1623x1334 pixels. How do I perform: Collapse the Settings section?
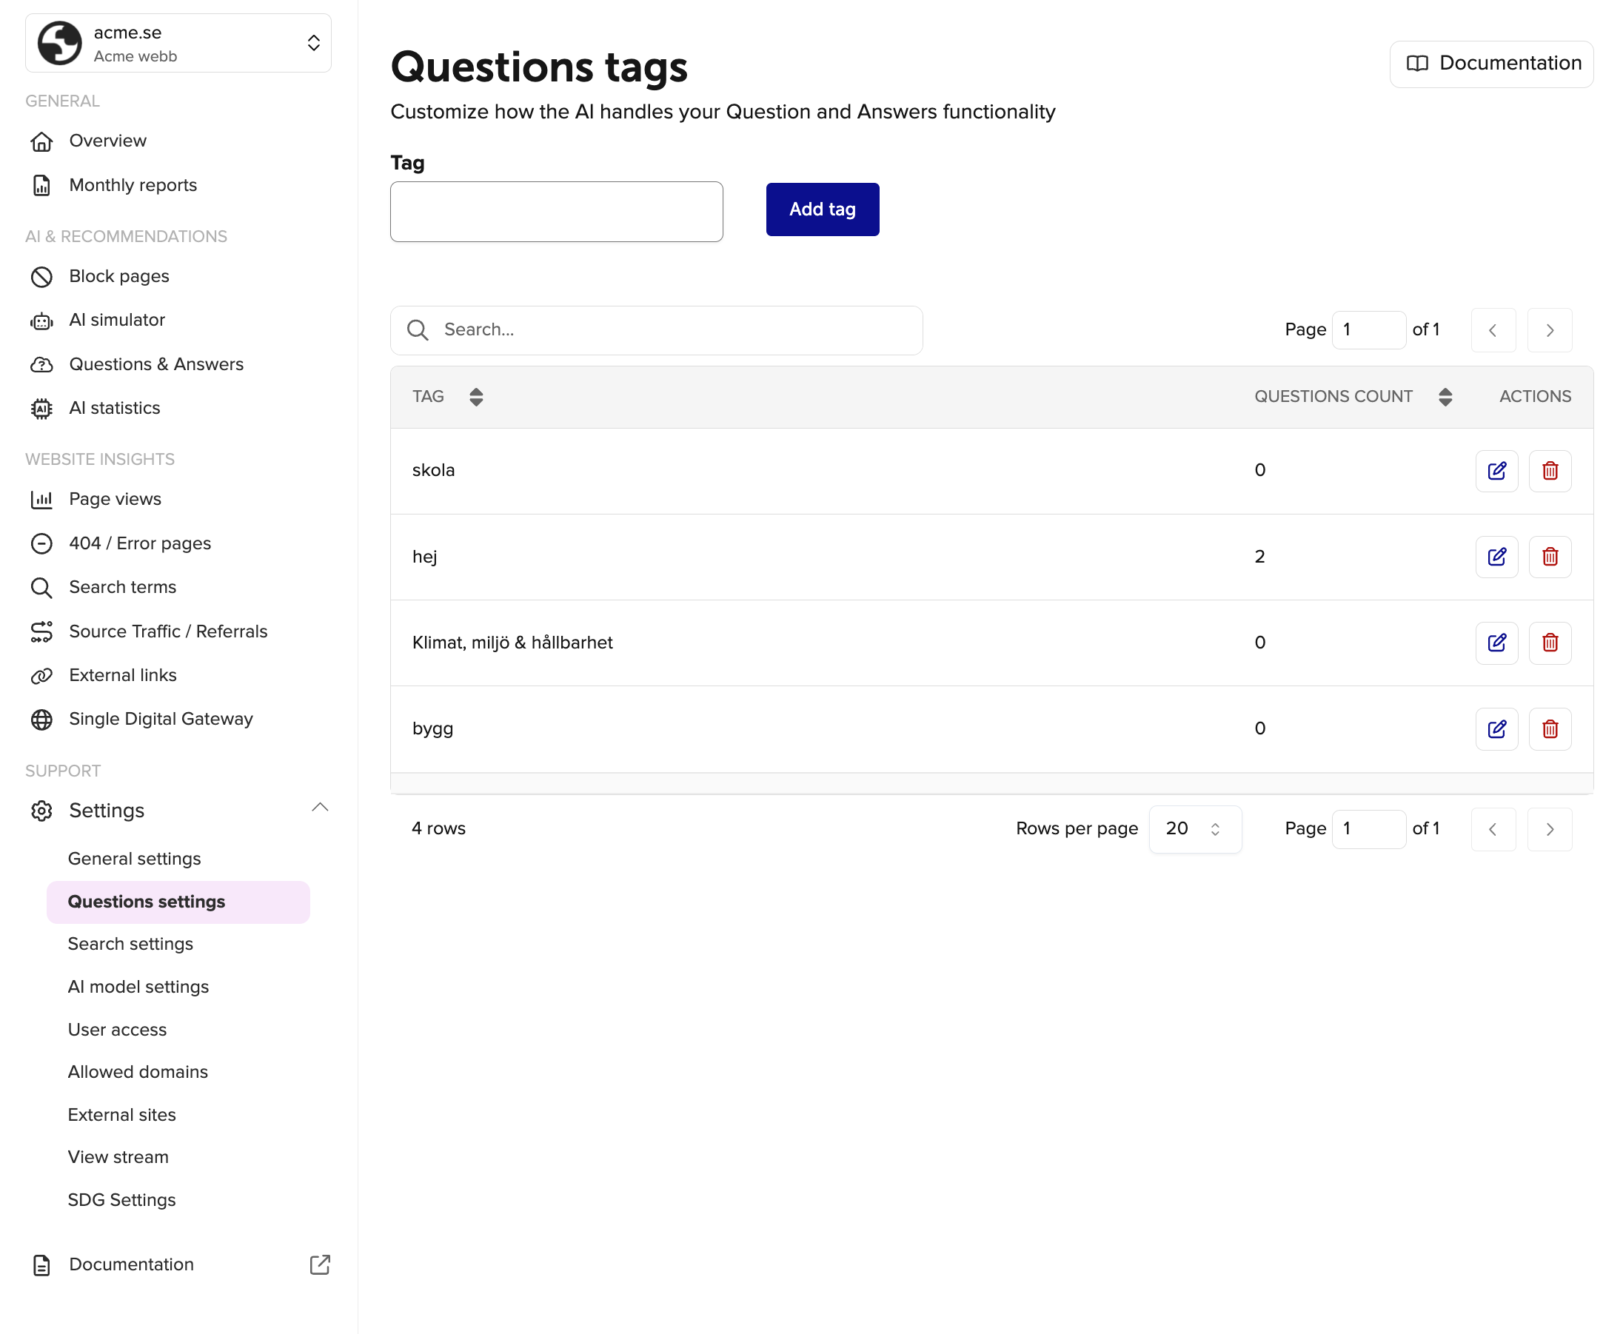coord(320,808)
